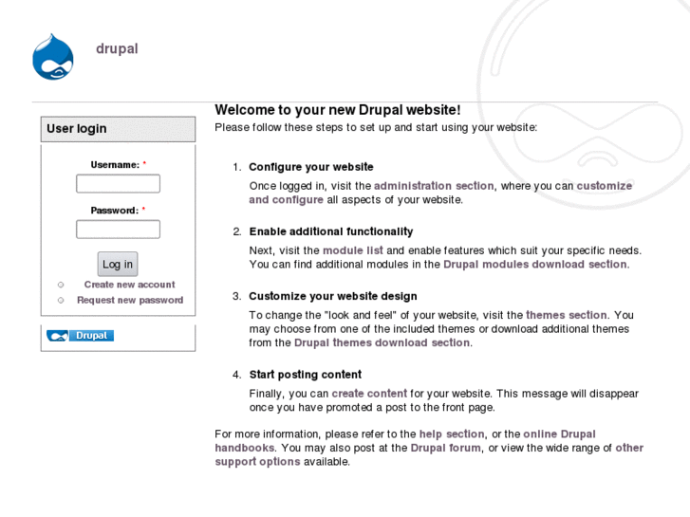Focus the Password input field
690x517 pixels.
118,230
